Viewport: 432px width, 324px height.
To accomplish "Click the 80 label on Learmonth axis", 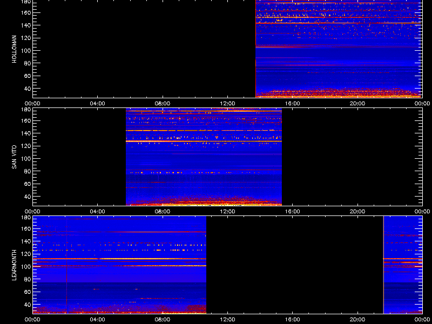I will pyautogui.click(x=28, y=279).
